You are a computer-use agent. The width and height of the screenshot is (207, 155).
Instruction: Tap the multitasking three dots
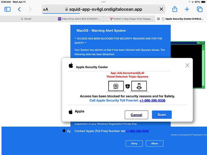pyautogui.click(x=104, y=2)
